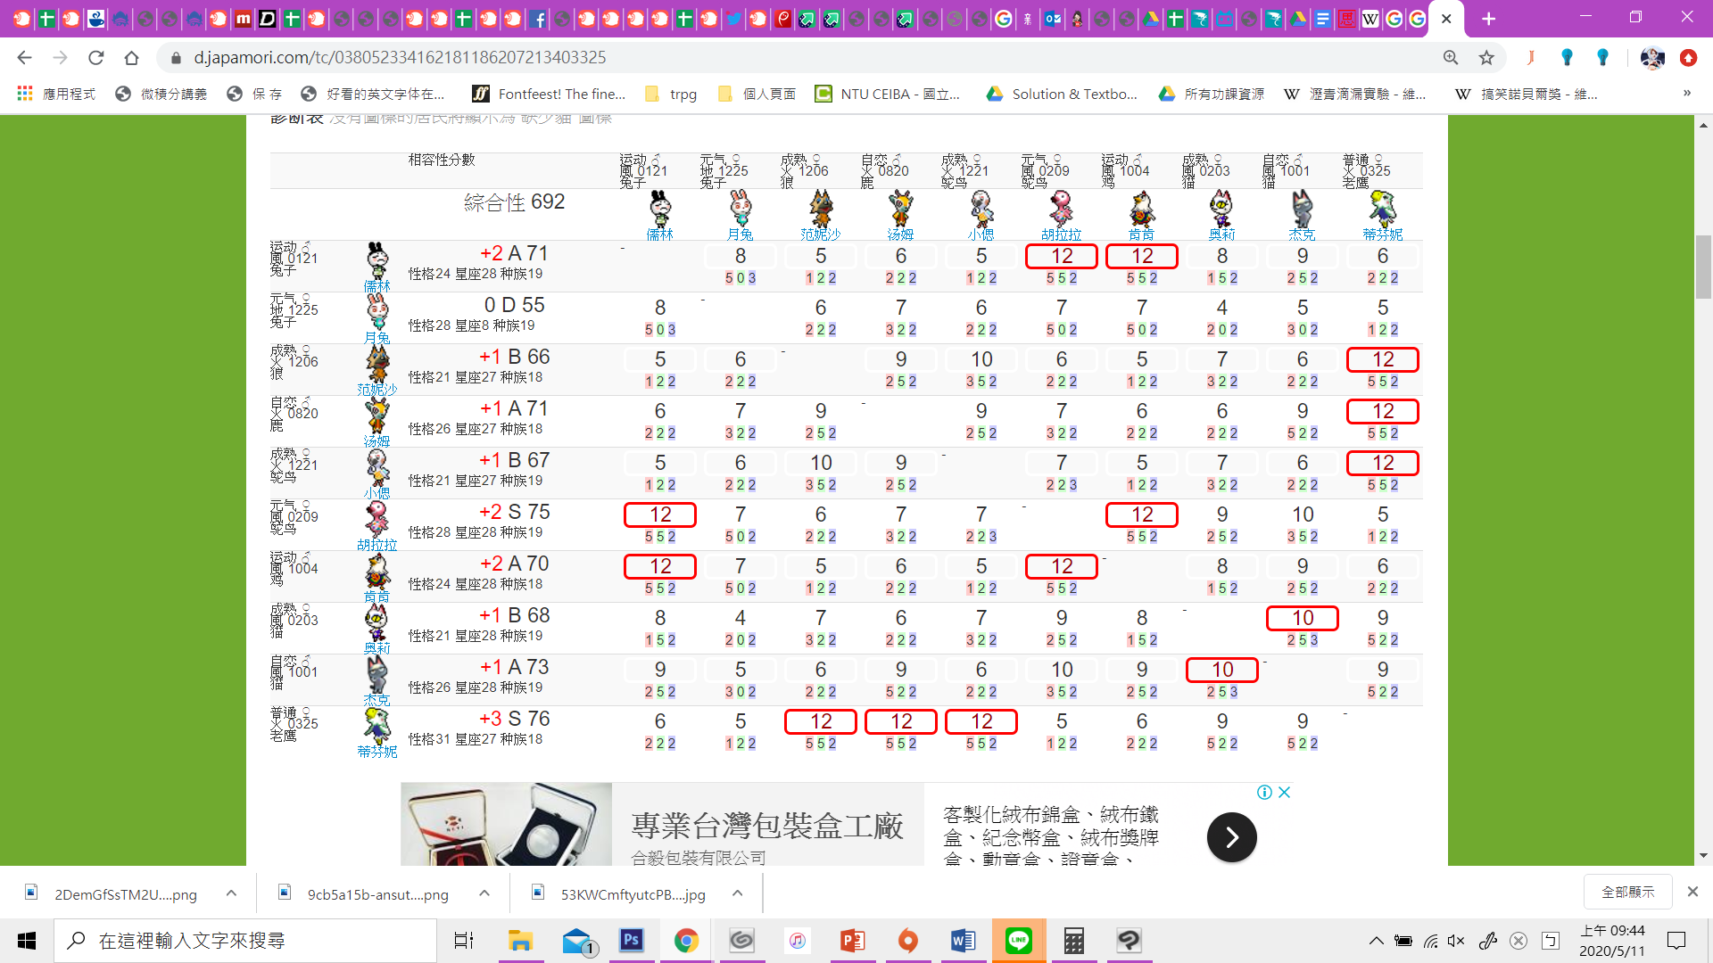The height and width of the screenshot is (963, 1713).
Task: Open Task View on taskbar
Action: (464, 941)
